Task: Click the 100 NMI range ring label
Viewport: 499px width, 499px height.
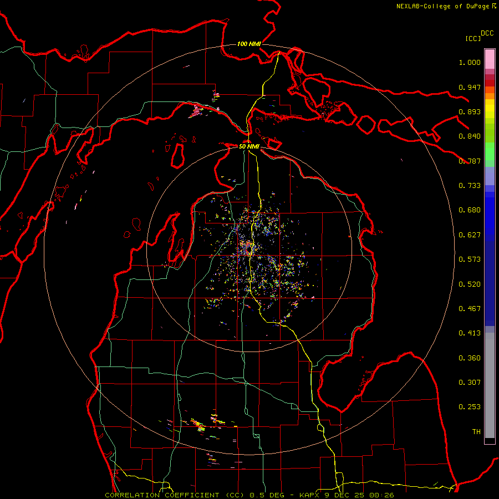Action: click(x=249, y=44)
